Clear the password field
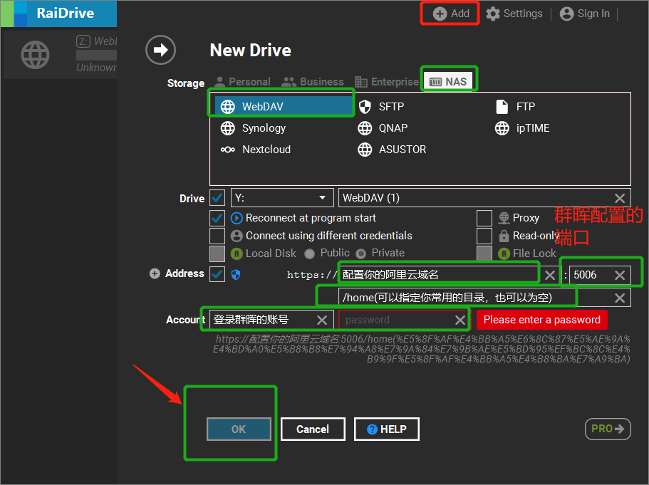 point(460,320)
